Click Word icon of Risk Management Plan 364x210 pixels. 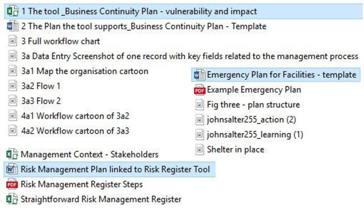(x=12, y=169)
